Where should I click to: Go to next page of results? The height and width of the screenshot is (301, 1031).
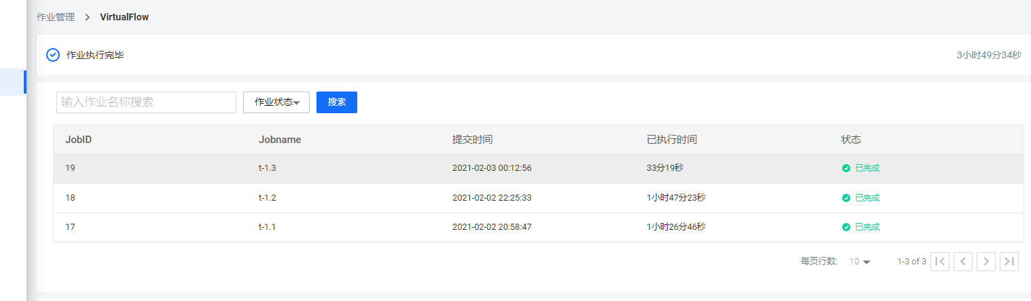tap(986, 261)
